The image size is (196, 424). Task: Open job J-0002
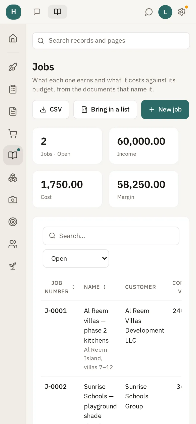56,387
